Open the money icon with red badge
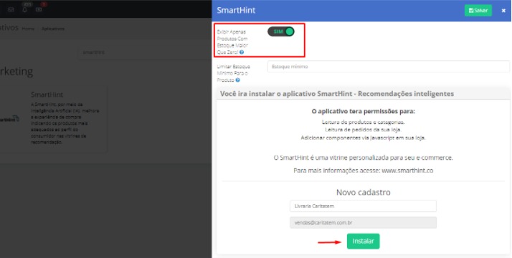This screenshot has height=258, width=512. click(x=39, y=10)
